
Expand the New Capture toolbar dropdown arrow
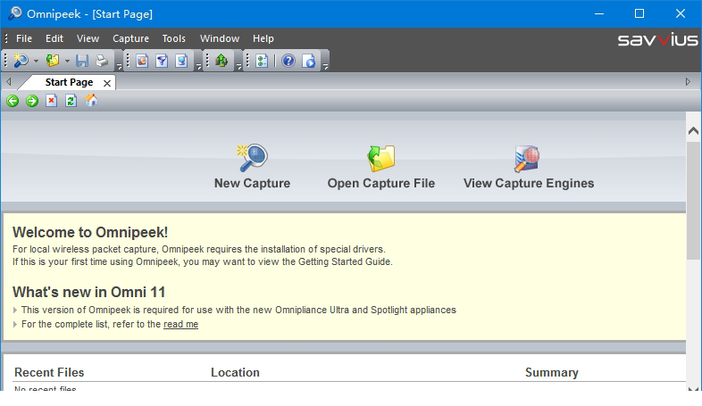[x=37, y=62]
